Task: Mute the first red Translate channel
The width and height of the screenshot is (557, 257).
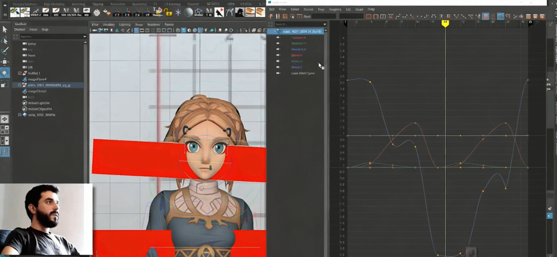Action: 278,37
